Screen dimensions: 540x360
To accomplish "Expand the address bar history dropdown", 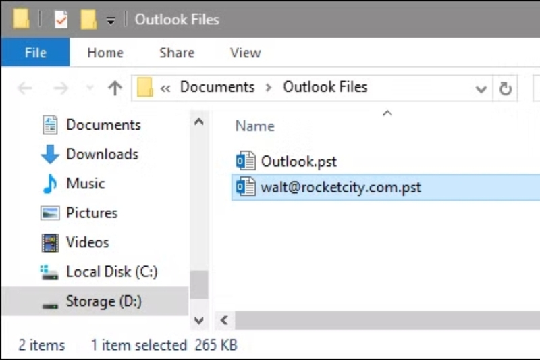I will pos(481,88).
